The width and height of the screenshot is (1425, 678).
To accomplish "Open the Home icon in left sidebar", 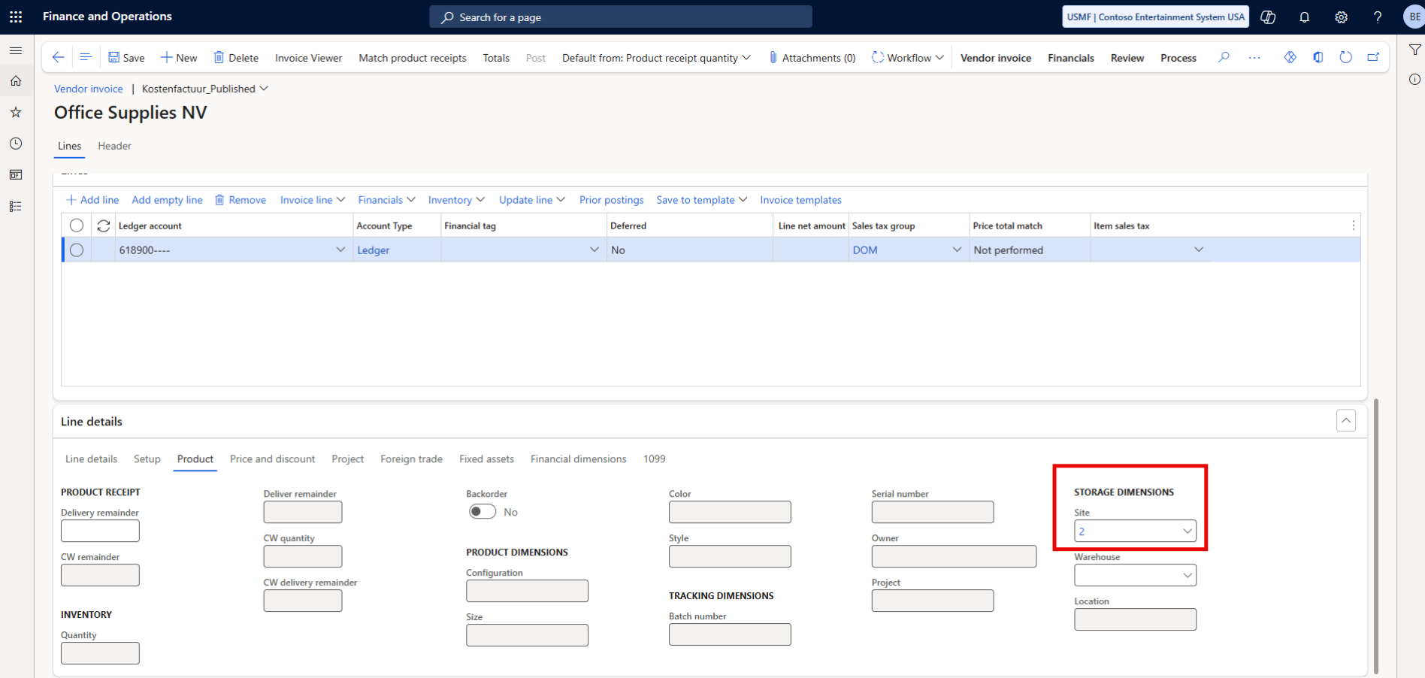I will pos(16,81).
